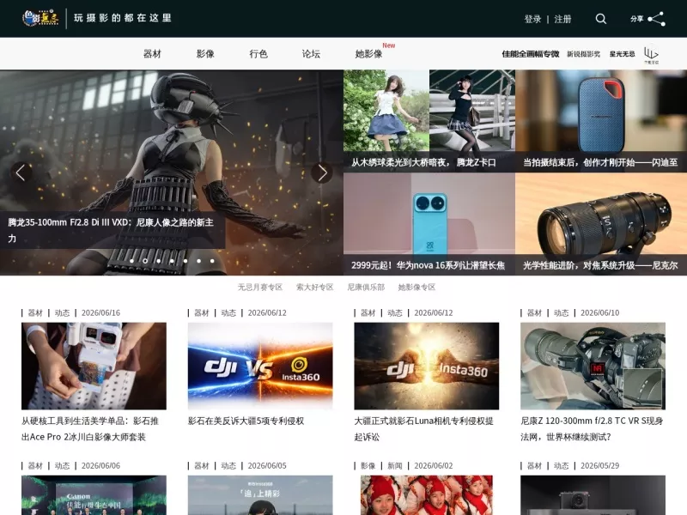The image size is (687, 515).
Task: Click 影像 tag on the 2026/06/02 article
Action: click(x=368, y=465)
